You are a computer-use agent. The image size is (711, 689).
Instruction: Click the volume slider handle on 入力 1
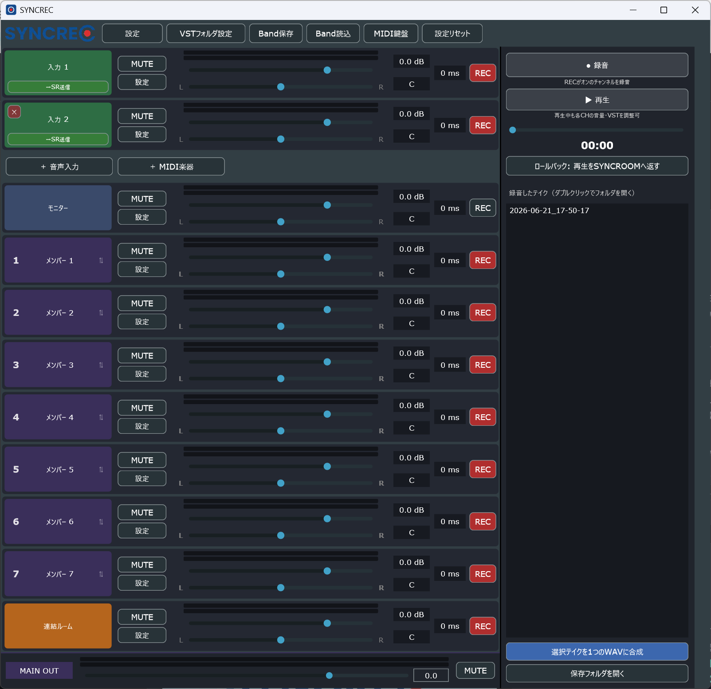pyautogui.click(x=327, y=70)
